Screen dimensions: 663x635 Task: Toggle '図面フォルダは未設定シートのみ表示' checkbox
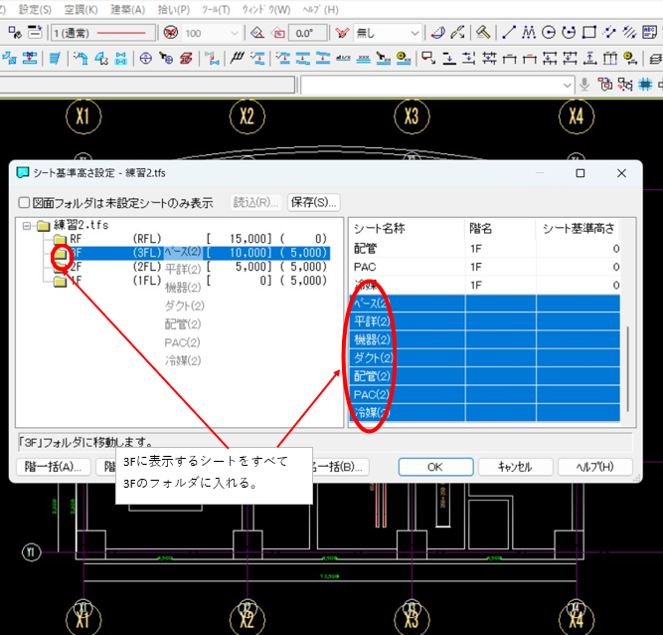point(24,203)
